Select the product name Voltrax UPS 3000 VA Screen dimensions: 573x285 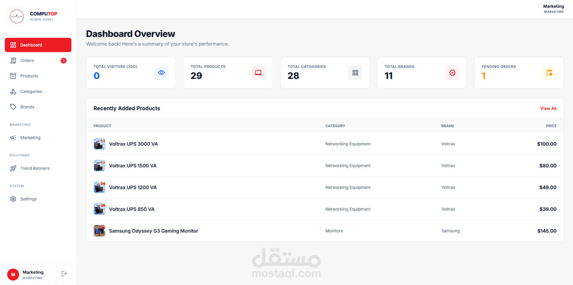pyautogui.click(x=134, y=144)
